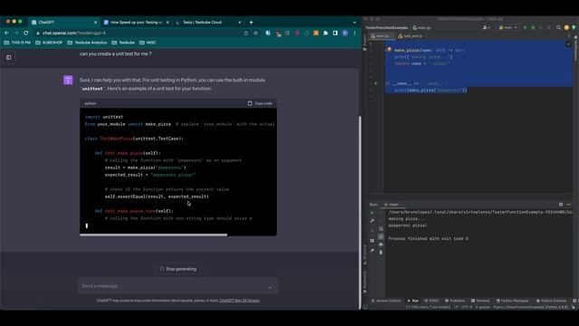Image resolution: width=579 pixels, height=326 pixels.
Task: Click the TesterFunctionExample project breadcrumb
Action: pos(386,28)
